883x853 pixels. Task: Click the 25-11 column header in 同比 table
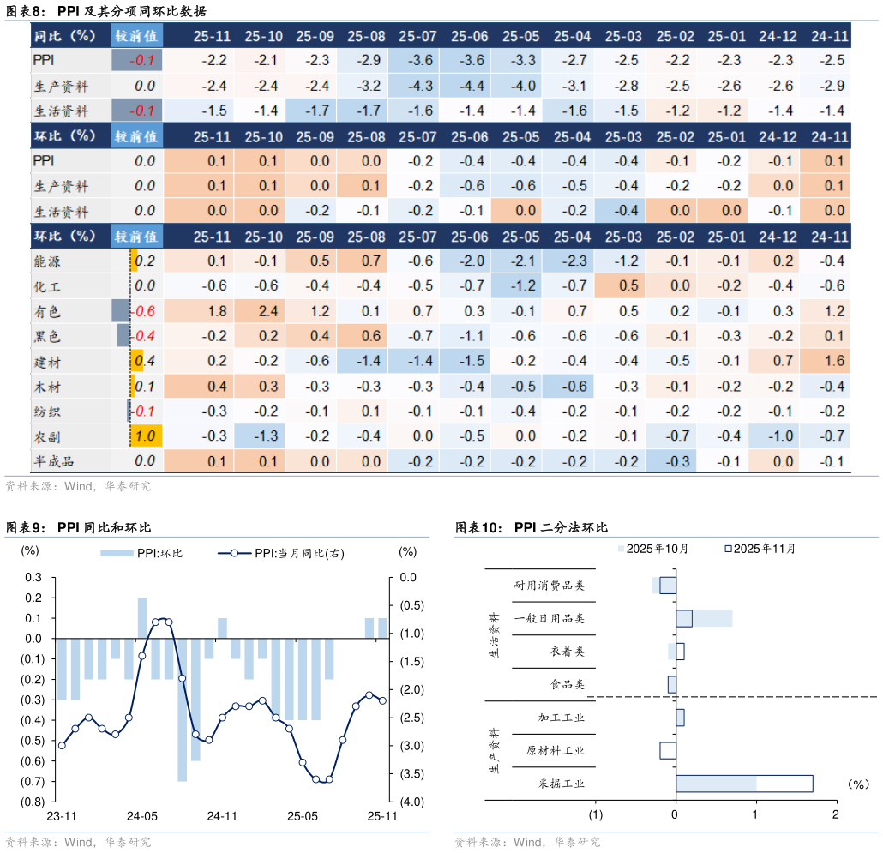click(212, 36)
